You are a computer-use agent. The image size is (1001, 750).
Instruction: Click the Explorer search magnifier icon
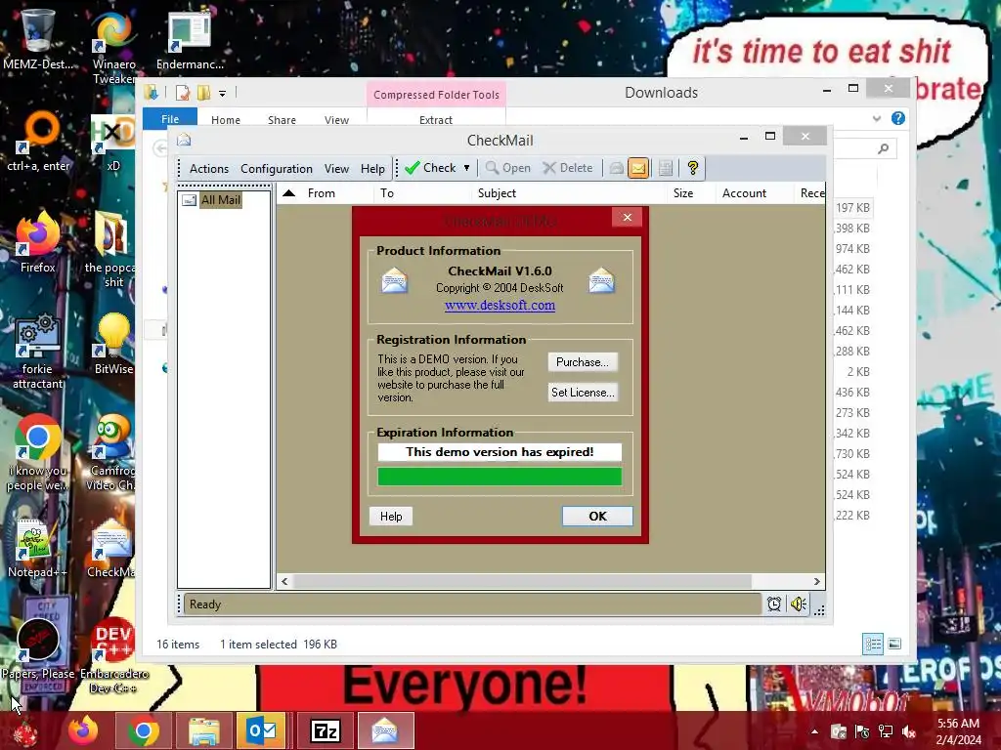(884, 148)
